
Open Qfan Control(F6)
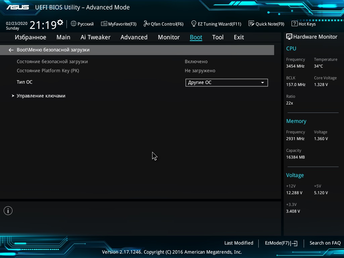click(164, 24)
